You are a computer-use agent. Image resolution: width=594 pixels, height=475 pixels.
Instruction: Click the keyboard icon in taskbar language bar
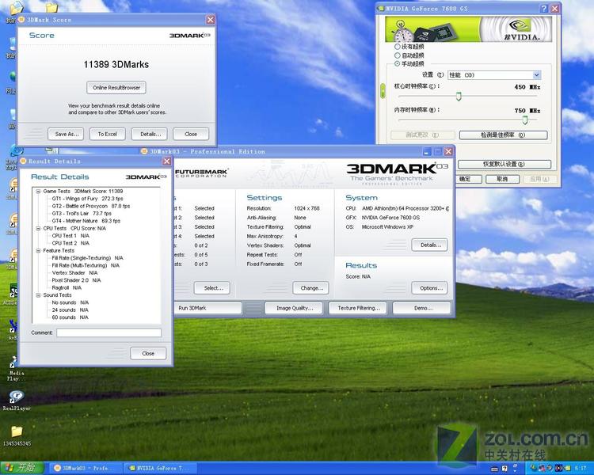click(x=494, y=468)
